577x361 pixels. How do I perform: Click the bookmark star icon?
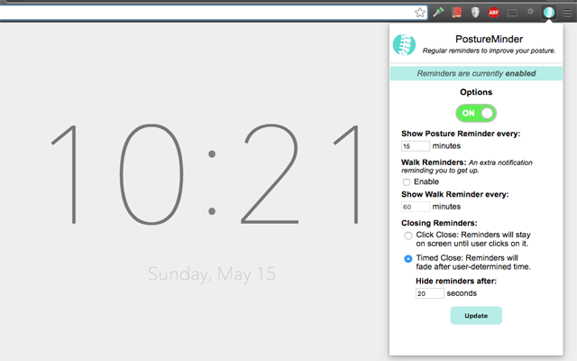(419, 13)
